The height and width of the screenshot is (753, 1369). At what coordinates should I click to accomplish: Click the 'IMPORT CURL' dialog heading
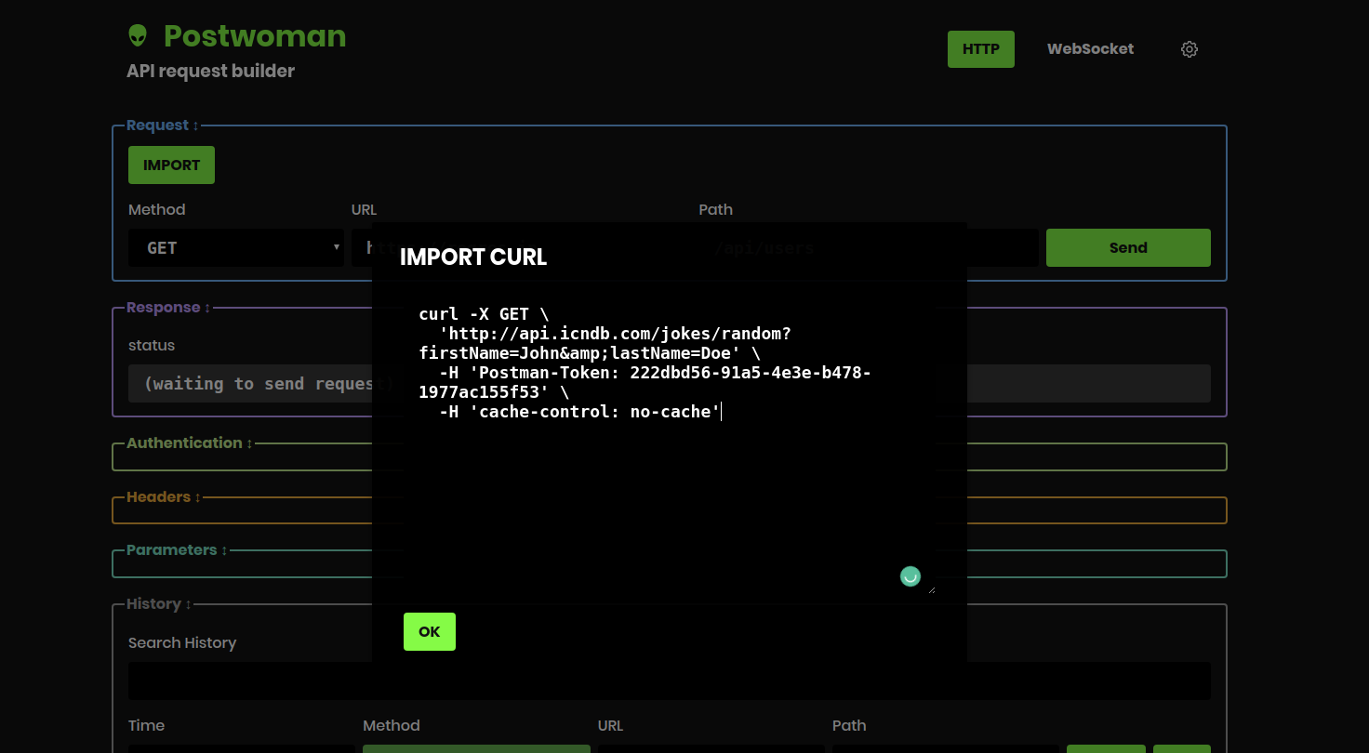coord(473,258)
